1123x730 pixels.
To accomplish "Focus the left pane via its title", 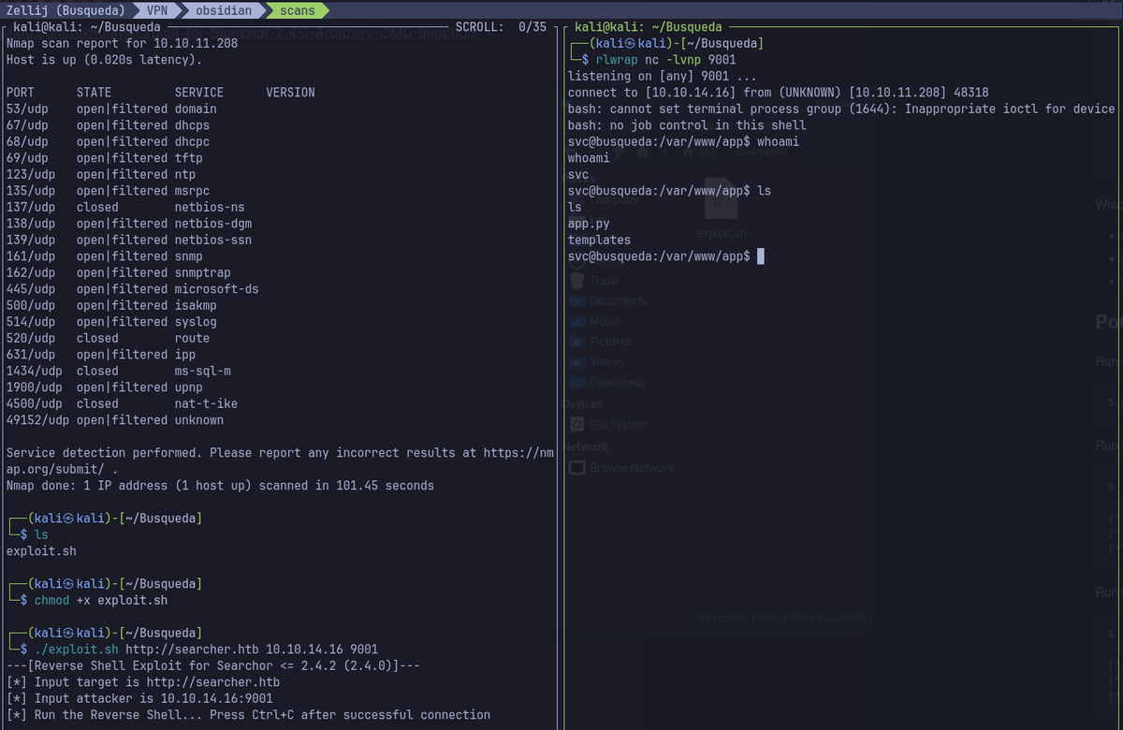I will (87, 27).
